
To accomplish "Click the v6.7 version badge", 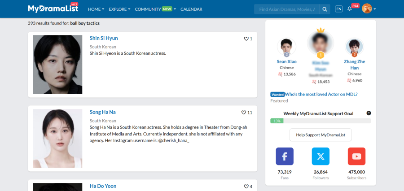I will [74, 4].
